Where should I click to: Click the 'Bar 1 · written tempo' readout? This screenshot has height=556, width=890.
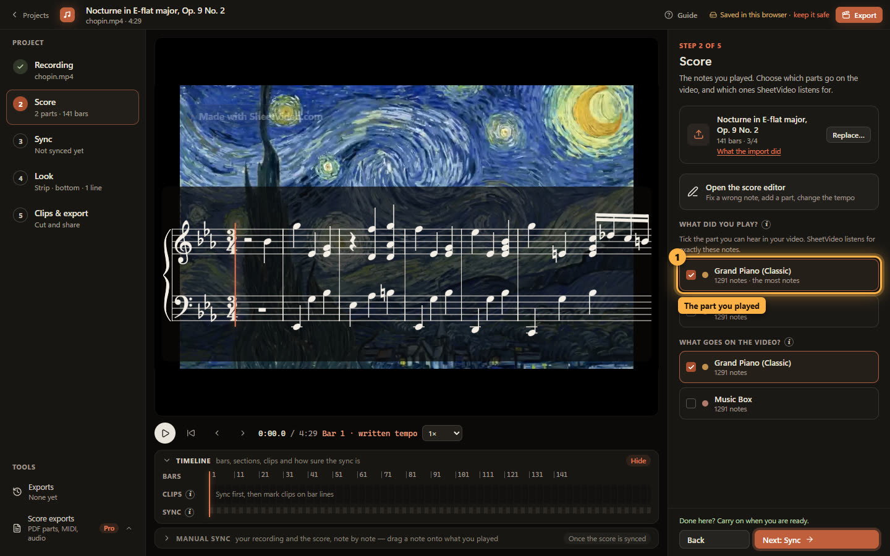370,434
